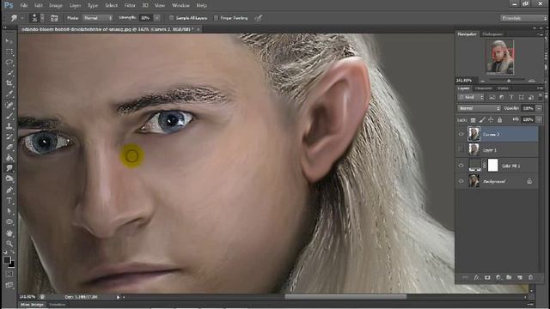
Task: Open the Opacity slider arrow
Action: pyautogui.click(x=539, y=108)
